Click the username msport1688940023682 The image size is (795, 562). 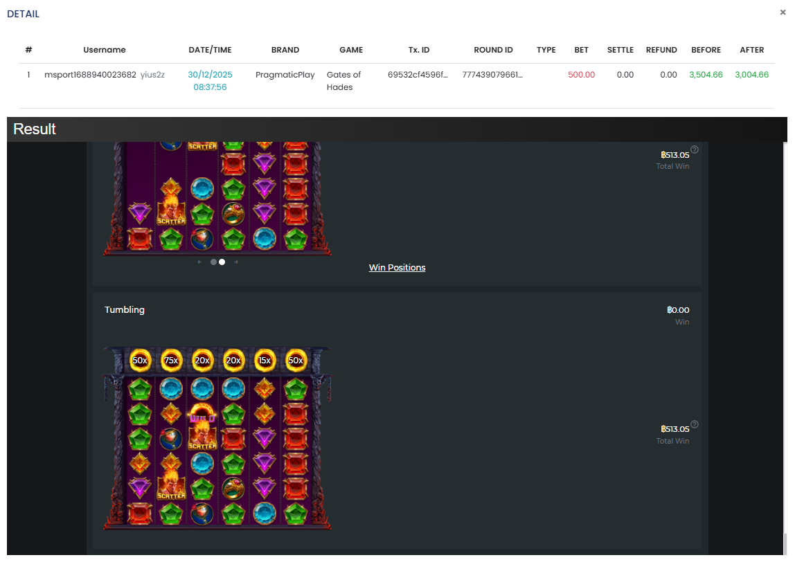click(90, 75)
